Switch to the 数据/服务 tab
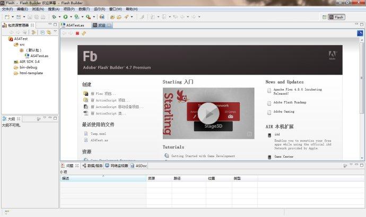 click(92, 166)
